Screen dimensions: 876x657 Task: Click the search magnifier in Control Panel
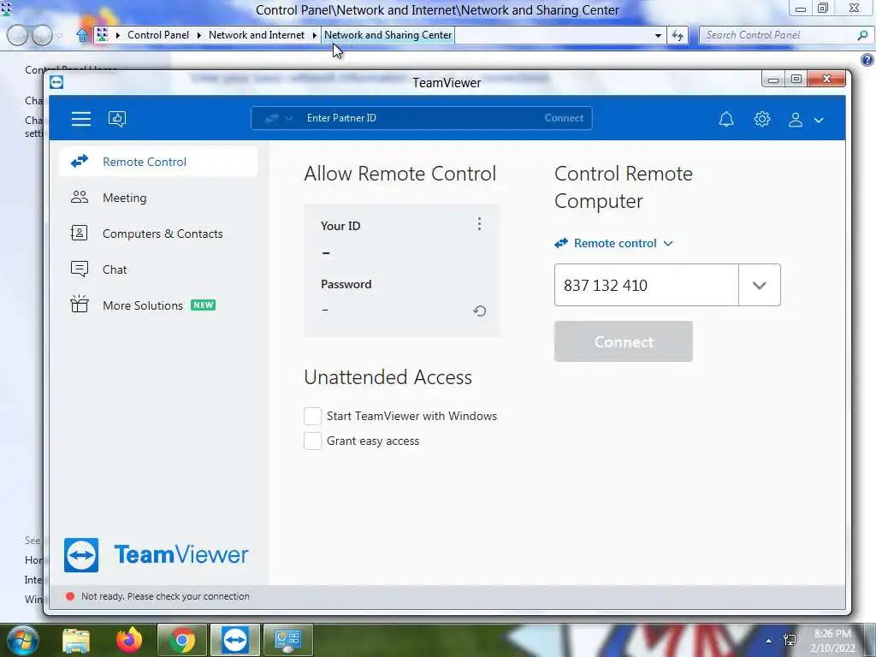click(862, 35)
